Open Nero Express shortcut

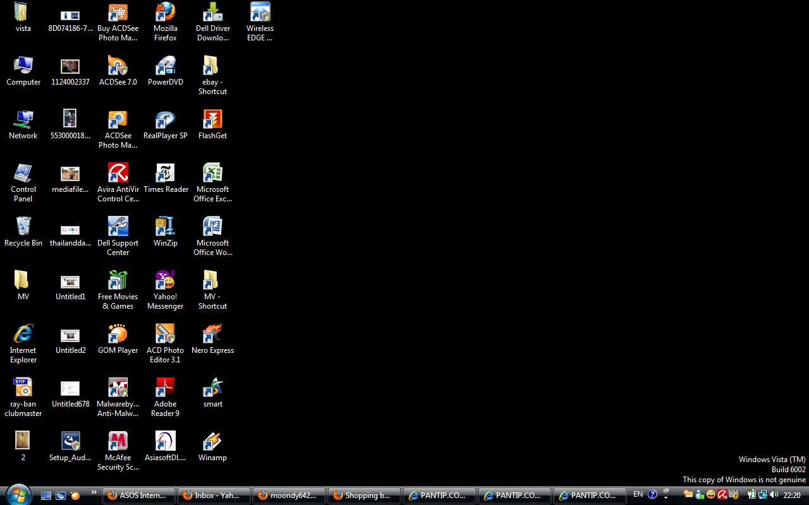click(212, 339)
